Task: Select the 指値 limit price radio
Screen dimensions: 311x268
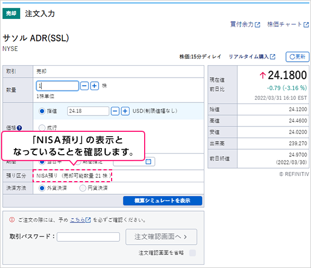Action: (x=42, y=111)
